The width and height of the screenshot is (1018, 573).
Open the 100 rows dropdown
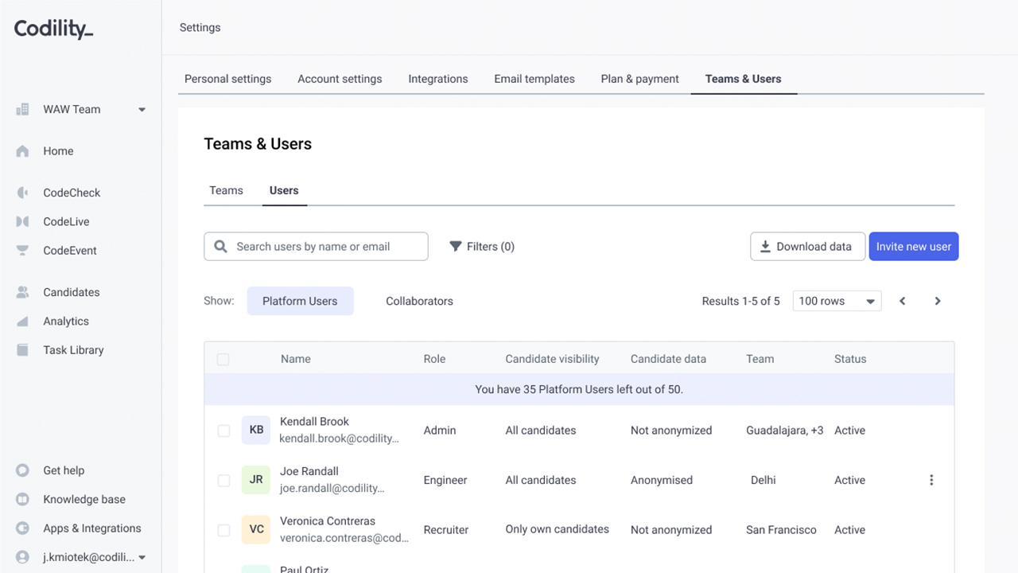837,301
